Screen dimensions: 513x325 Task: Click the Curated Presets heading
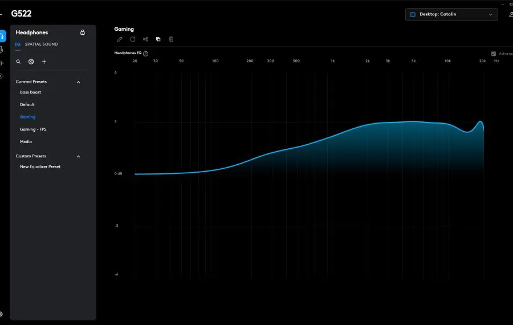pos(31,82)
